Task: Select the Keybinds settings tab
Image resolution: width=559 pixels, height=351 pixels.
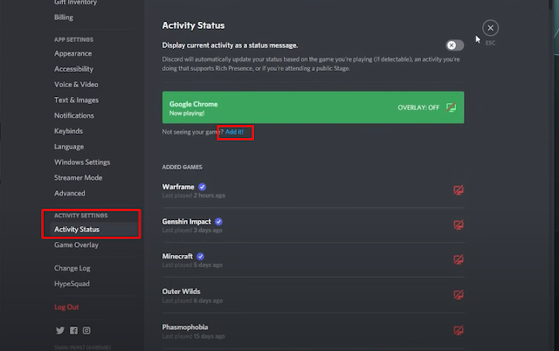Action: tap(69, 131)
